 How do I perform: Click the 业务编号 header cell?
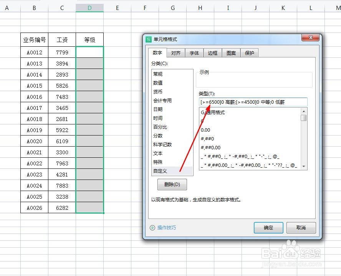click(x=34, y=40)
